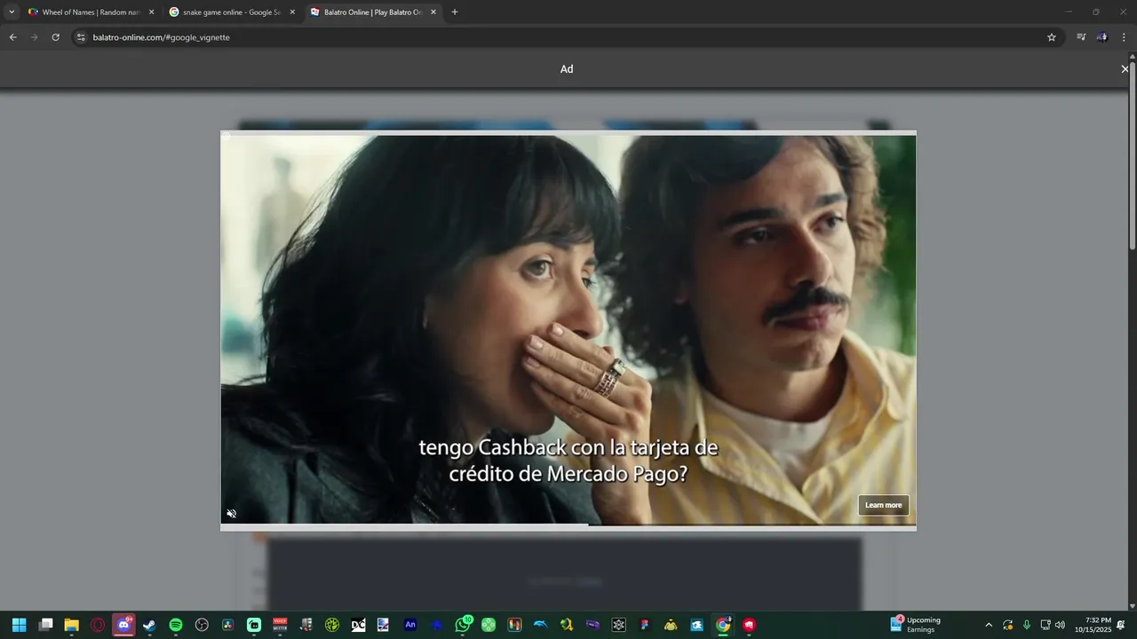This screenshot has width=1137, height=639.
Task: Select the Balatro Online tab
Action: [x=373, y=12]
